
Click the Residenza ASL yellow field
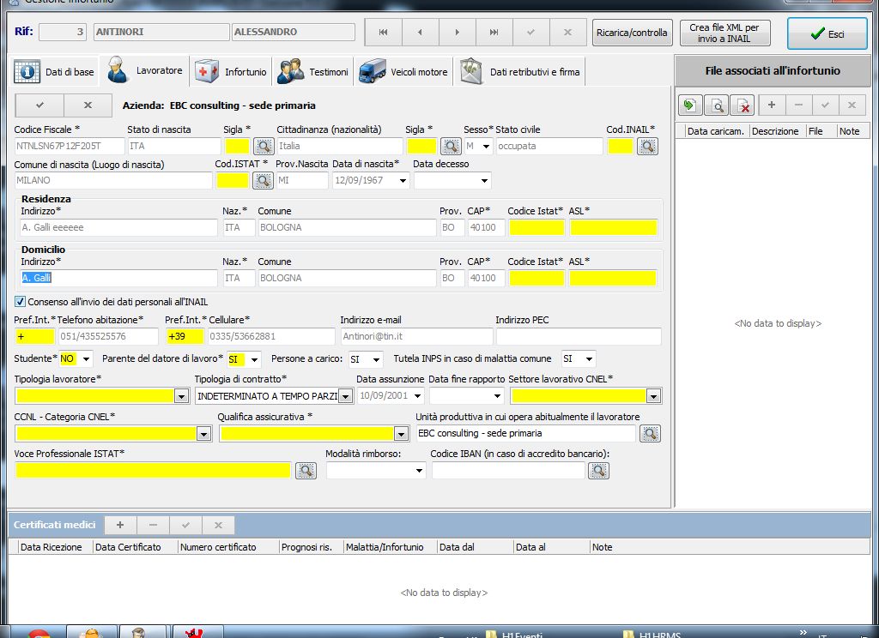[613, 227]
